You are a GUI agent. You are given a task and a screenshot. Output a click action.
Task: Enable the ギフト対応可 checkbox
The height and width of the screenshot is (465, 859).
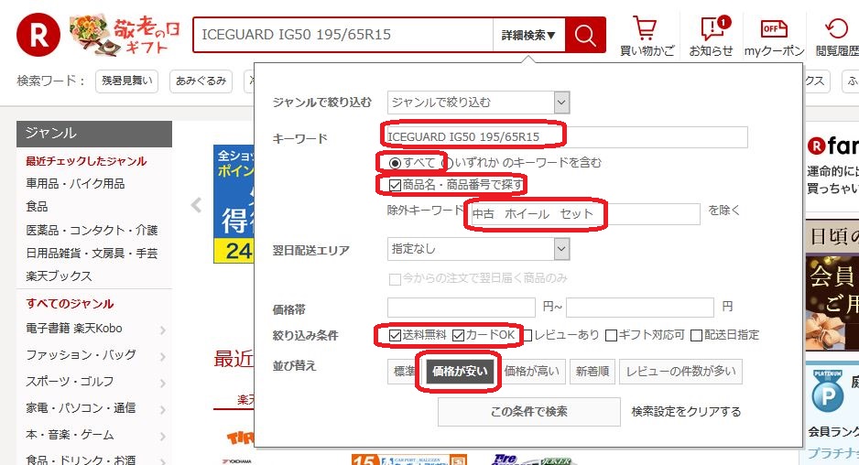point(612,335)
